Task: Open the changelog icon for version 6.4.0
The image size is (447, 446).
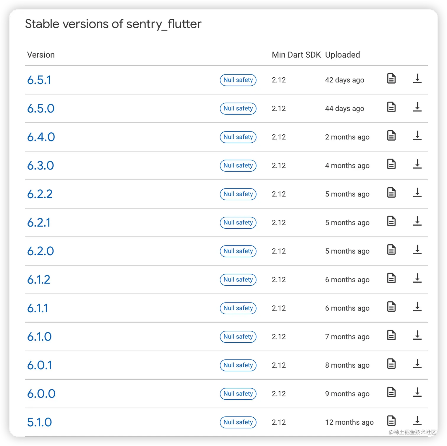Action: (391, 136)
